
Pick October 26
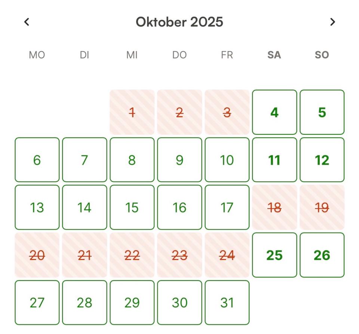[322, 255]
